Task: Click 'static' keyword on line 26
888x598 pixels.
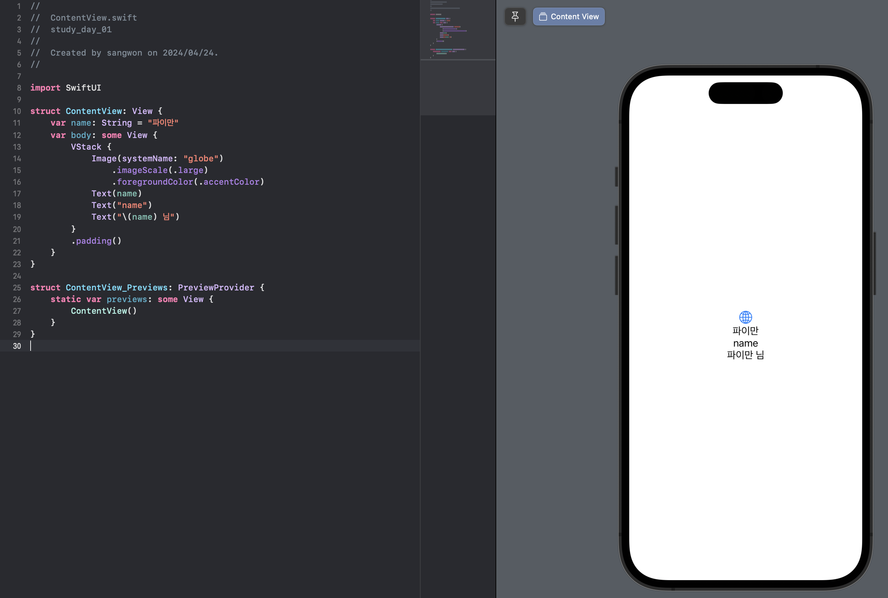Action: click(x=66, y=299)
